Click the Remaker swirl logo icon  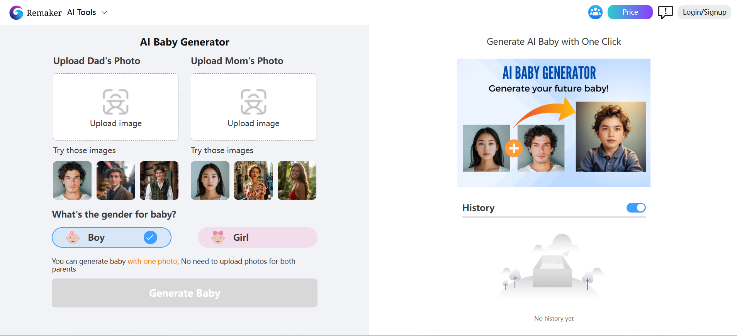pyautogui.click(x=16, y=12)
